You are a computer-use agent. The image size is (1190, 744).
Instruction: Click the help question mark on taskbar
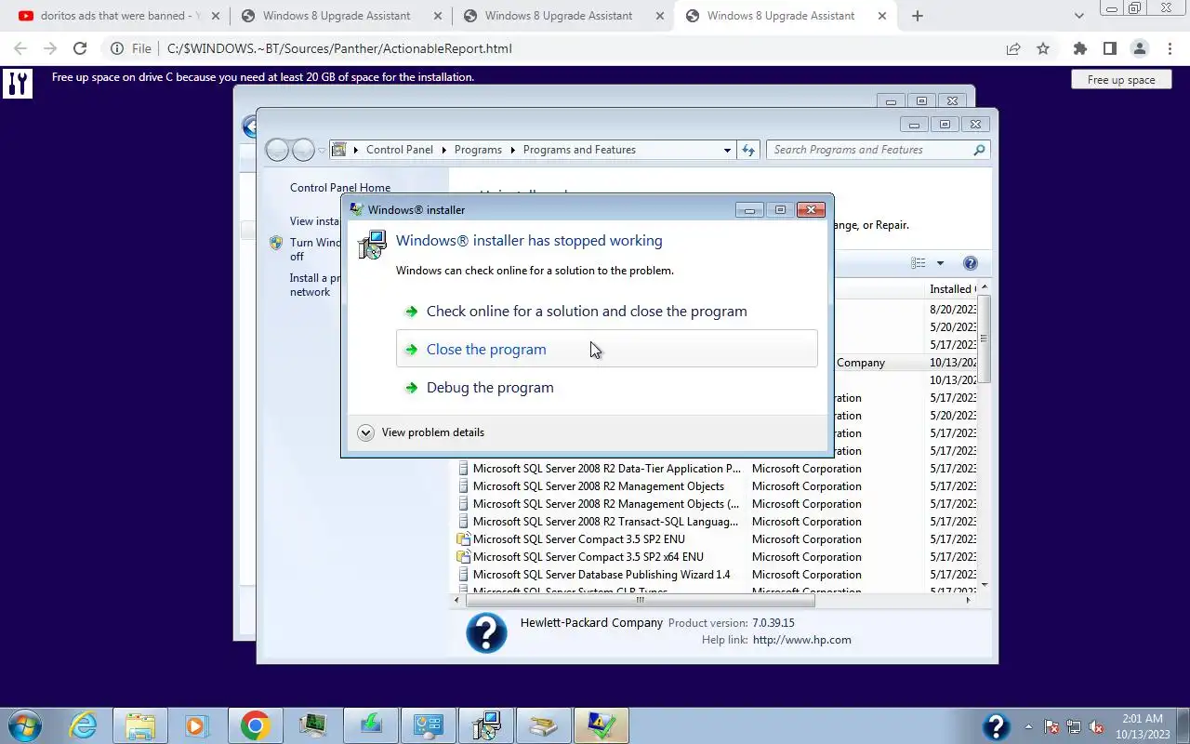tap(996, 726)
